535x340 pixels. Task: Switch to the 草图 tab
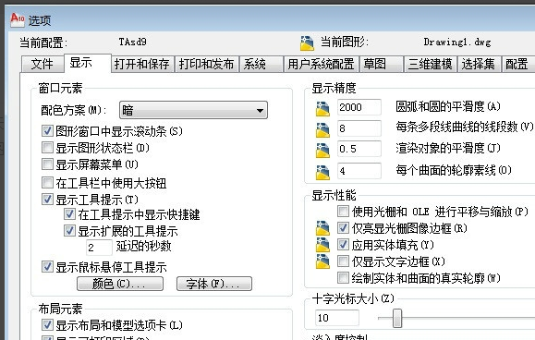381,64
